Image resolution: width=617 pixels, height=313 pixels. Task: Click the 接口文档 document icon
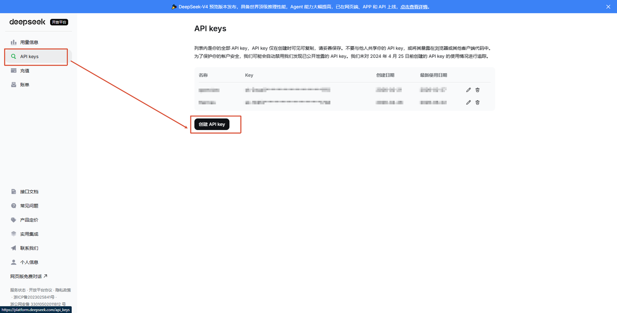click(x=13, y=192)
